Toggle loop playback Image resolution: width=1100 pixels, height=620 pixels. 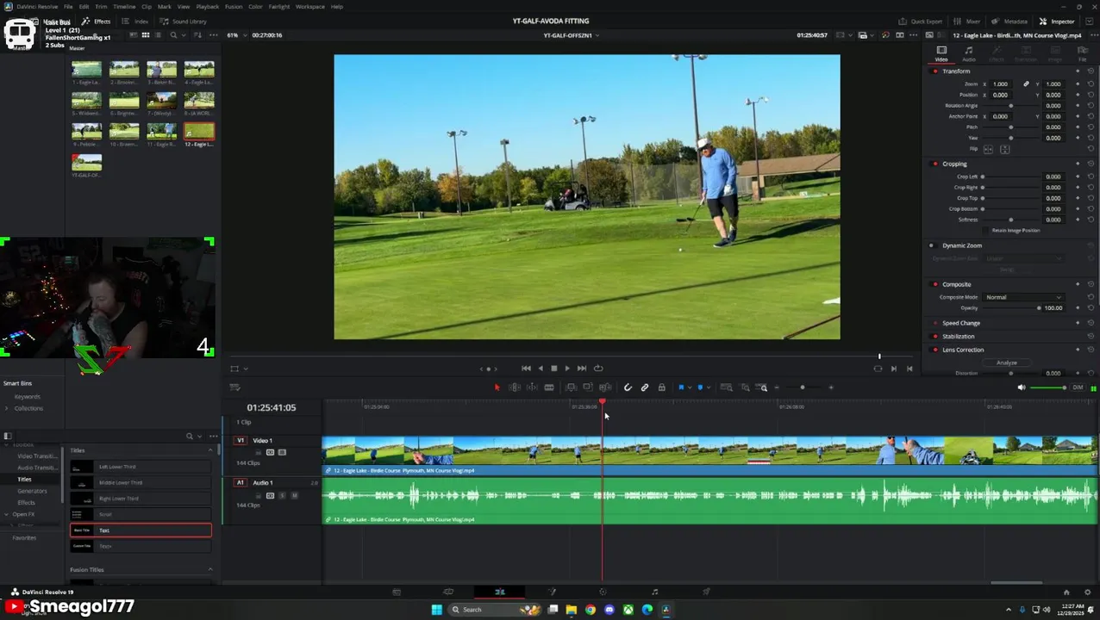pos(598,369)
